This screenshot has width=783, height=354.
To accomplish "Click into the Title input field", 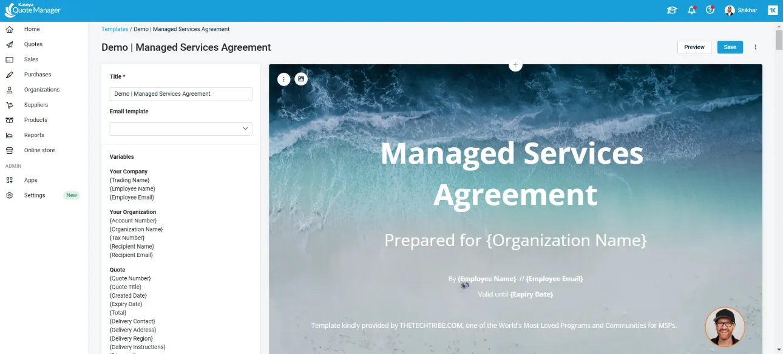I will tap(181, 94).
